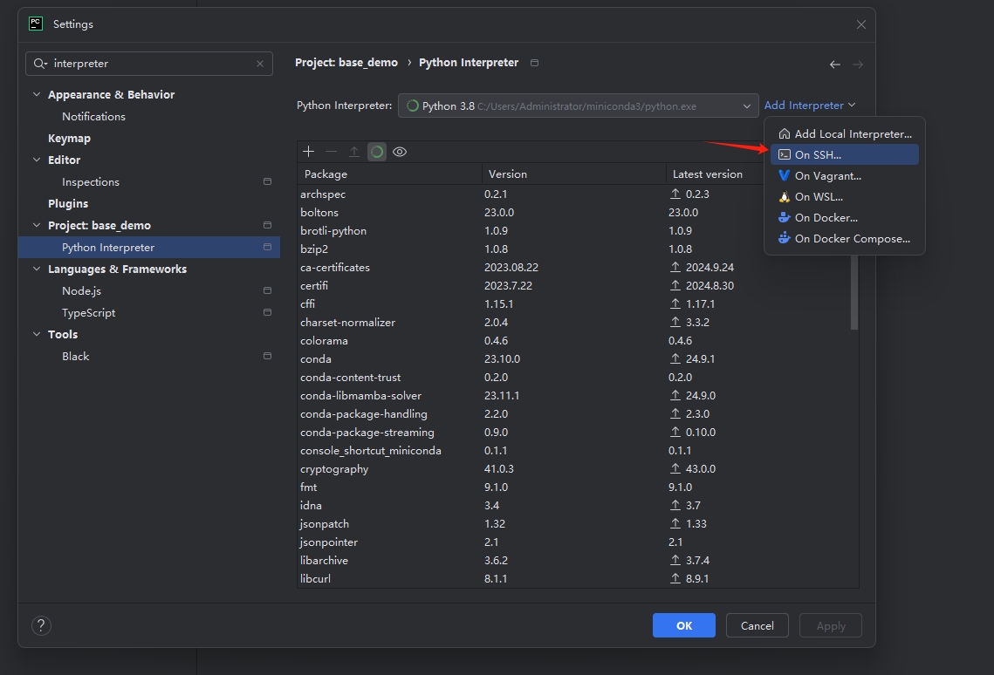This screenshot has width=994, height=675.
Task: Collapse the Languages & Frameworks section
Action: [x=37, y=269]
